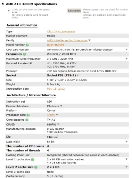Expand the arrow next to CPUID 610F01
This screenshot has width=132, height=178.
coord(58,124)
